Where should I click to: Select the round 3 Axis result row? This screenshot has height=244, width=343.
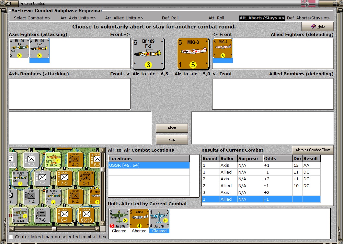click(261, 193)
